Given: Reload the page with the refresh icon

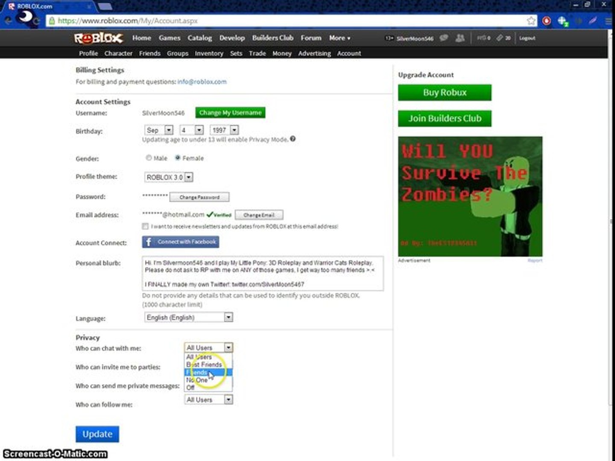Looking at the screenshot, I should (36, 20).
